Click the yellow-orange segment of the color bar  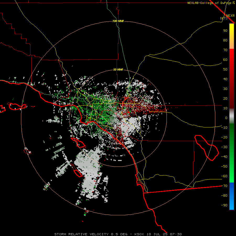[x=232, y=36]
